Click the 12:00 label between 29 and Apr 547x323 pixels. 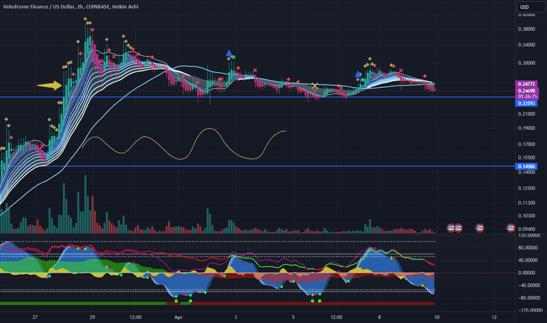136,317
